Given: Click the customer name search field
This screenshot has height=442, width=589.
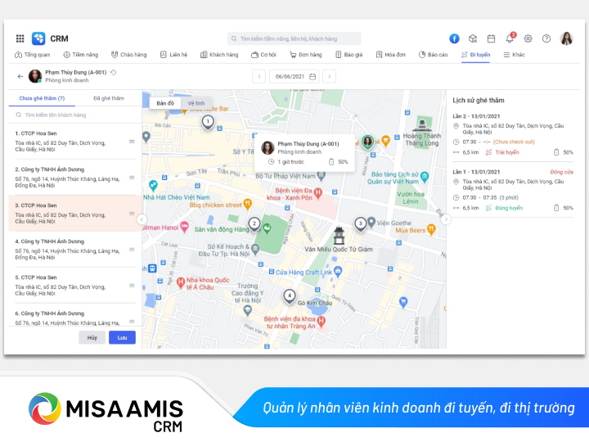Looking at the screenshot, I should 75,115.
